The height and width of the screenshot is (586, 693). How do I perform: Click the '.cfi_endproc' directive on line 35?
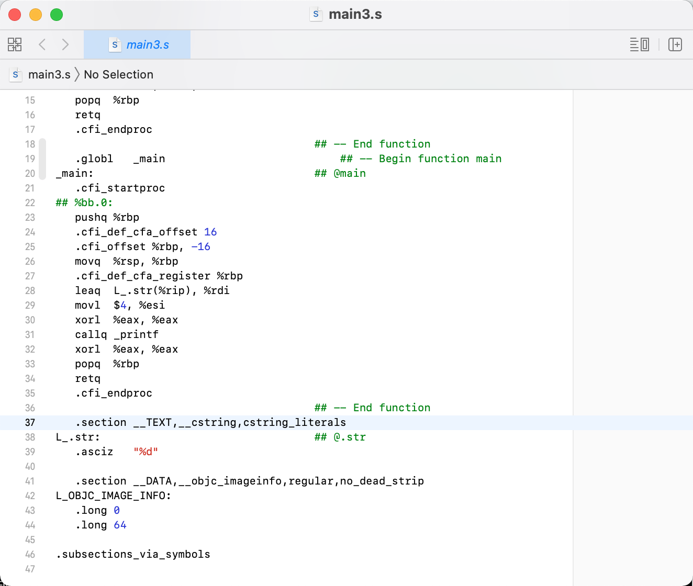pyautogui.click(x=114, y=393)
